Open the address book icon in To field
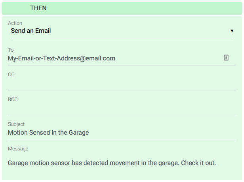Viewport: 244px width, 182px height. click(226, 58)
